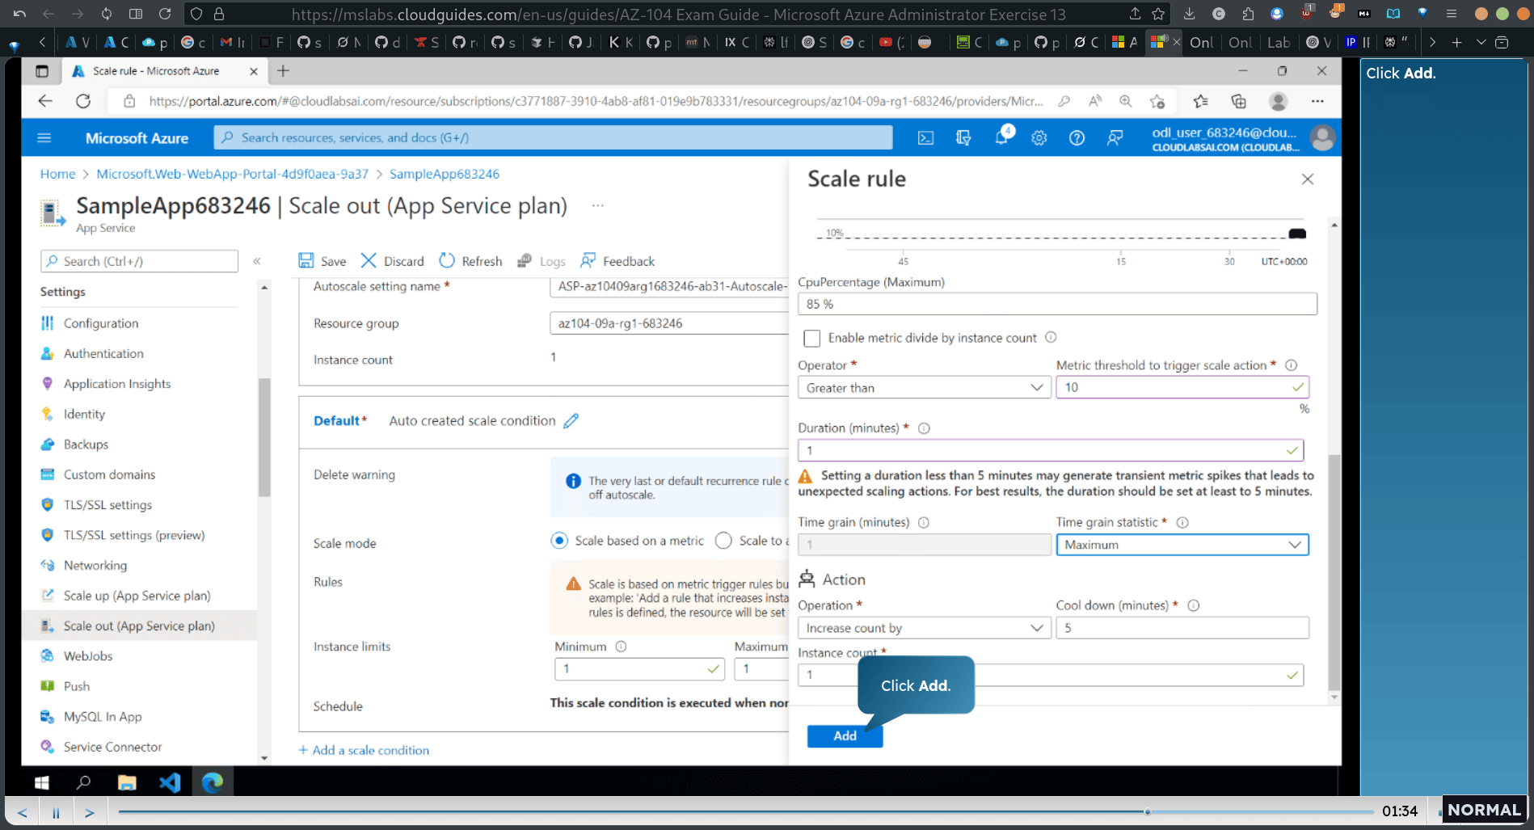Open Authentication in Settings menu
The width and height of the screenshot is (1534, 830).
103,353
